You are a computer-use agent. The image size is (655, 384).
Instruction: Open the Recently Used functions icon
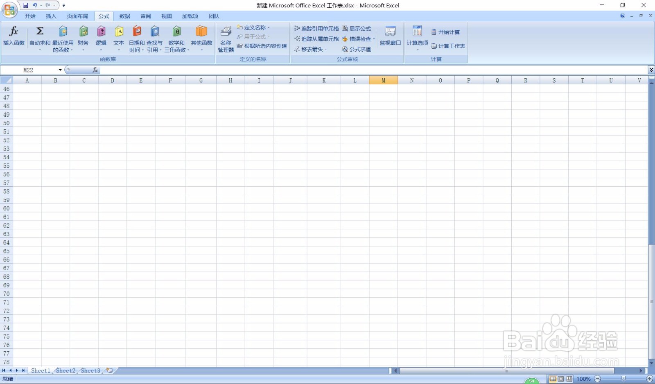(63, 32)
